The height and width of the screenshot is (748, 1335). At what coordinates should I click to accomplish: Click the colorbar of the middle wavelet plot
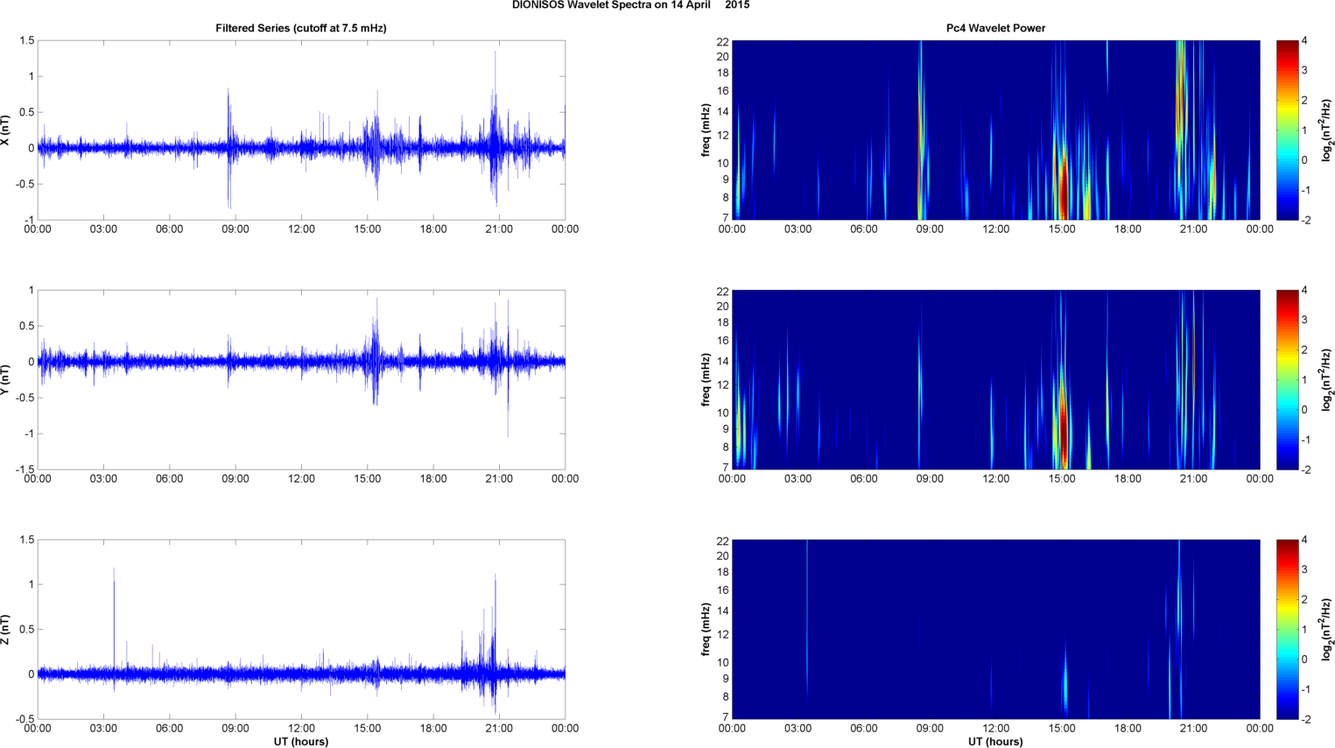(1288, 379)
